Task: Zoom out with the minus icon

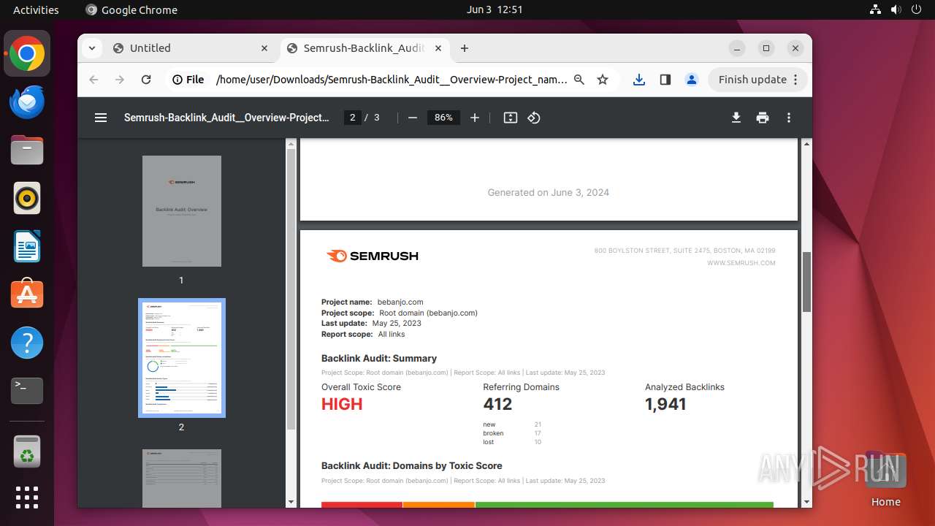Action: point(413,118)
